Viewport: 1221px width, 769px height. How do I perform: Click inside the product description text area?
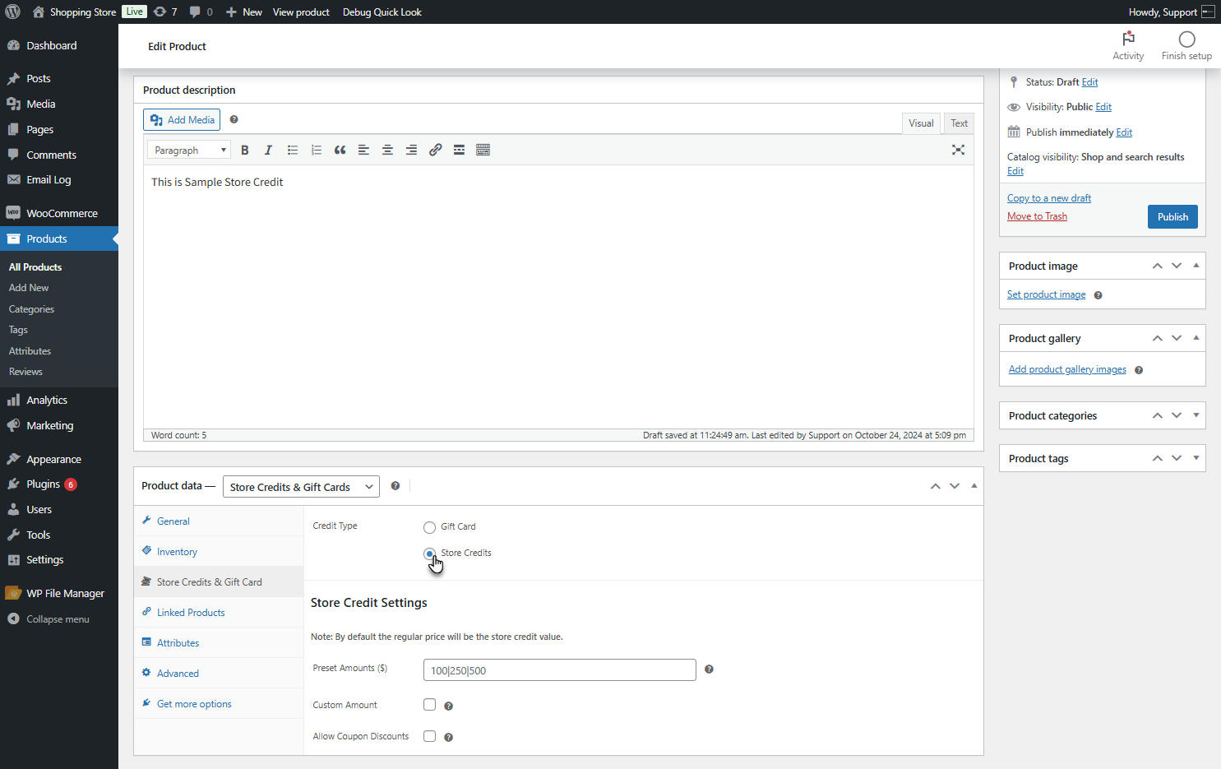pos(558,296)
